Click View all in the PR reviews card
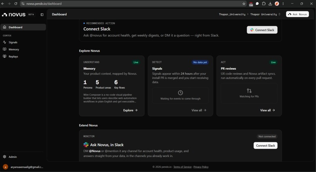The image size is (316, 172). pyautogui.click(x=267, y=110)
